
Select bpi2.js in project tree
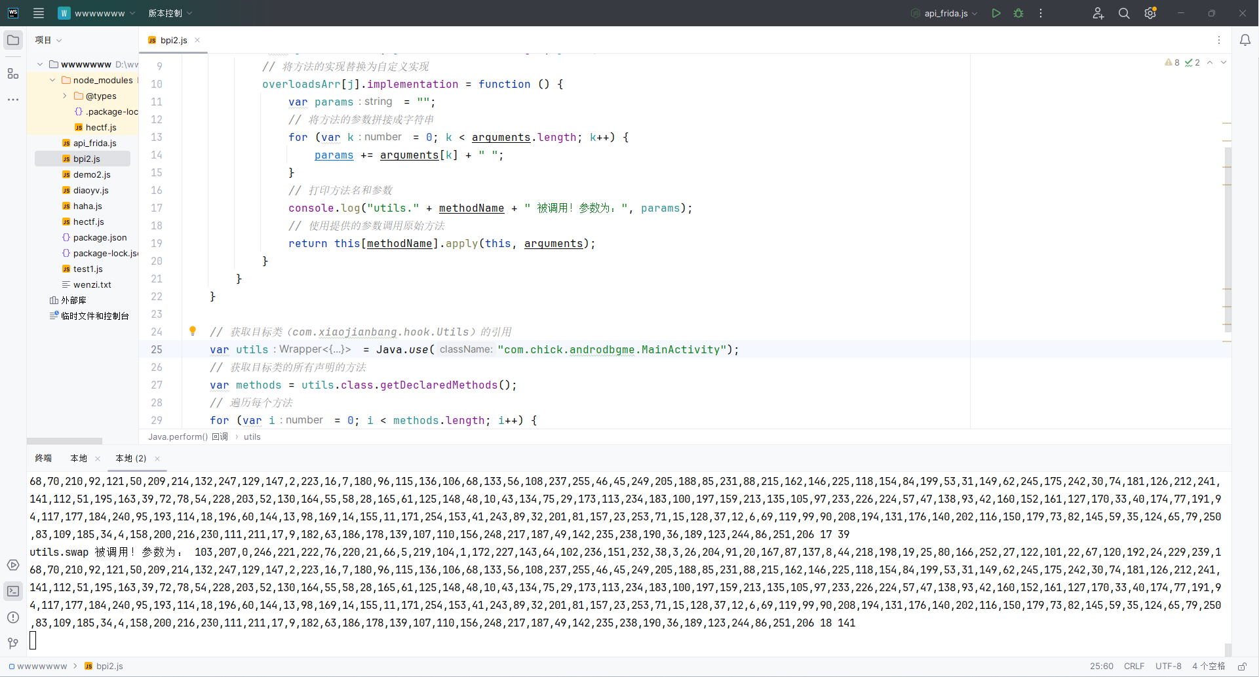click(87, 159)
